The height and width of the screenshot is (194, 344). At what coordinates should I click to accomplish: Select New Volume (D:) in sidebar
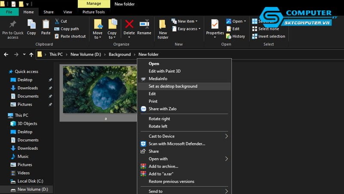29,189
